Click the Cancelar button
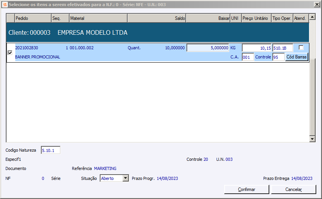This screenshot has width=322, height=199. tap(293, 189)
